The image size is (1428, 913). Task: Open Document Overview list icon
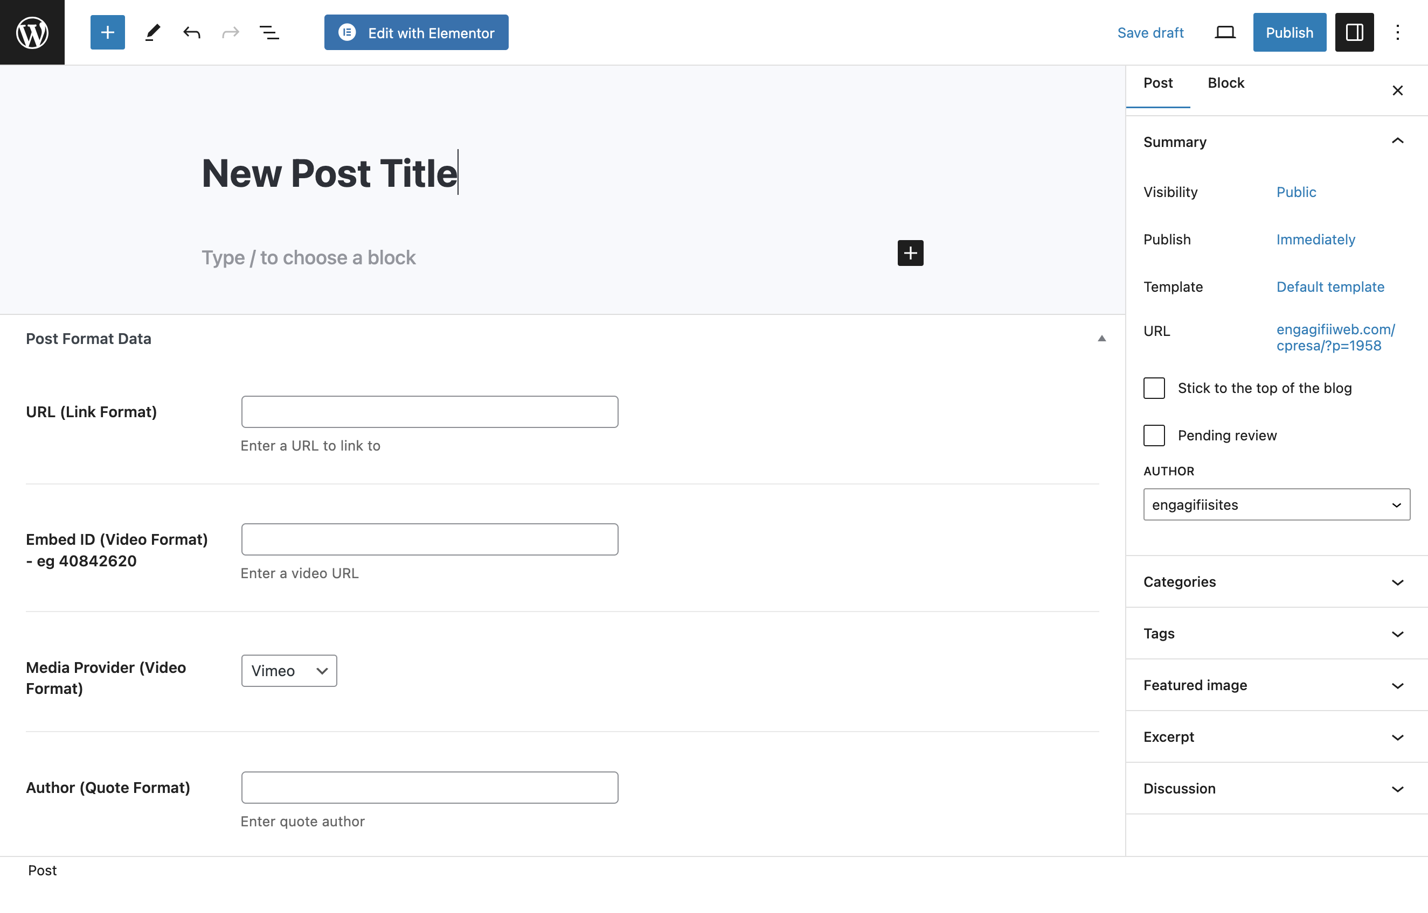click(x=269, y=32)
